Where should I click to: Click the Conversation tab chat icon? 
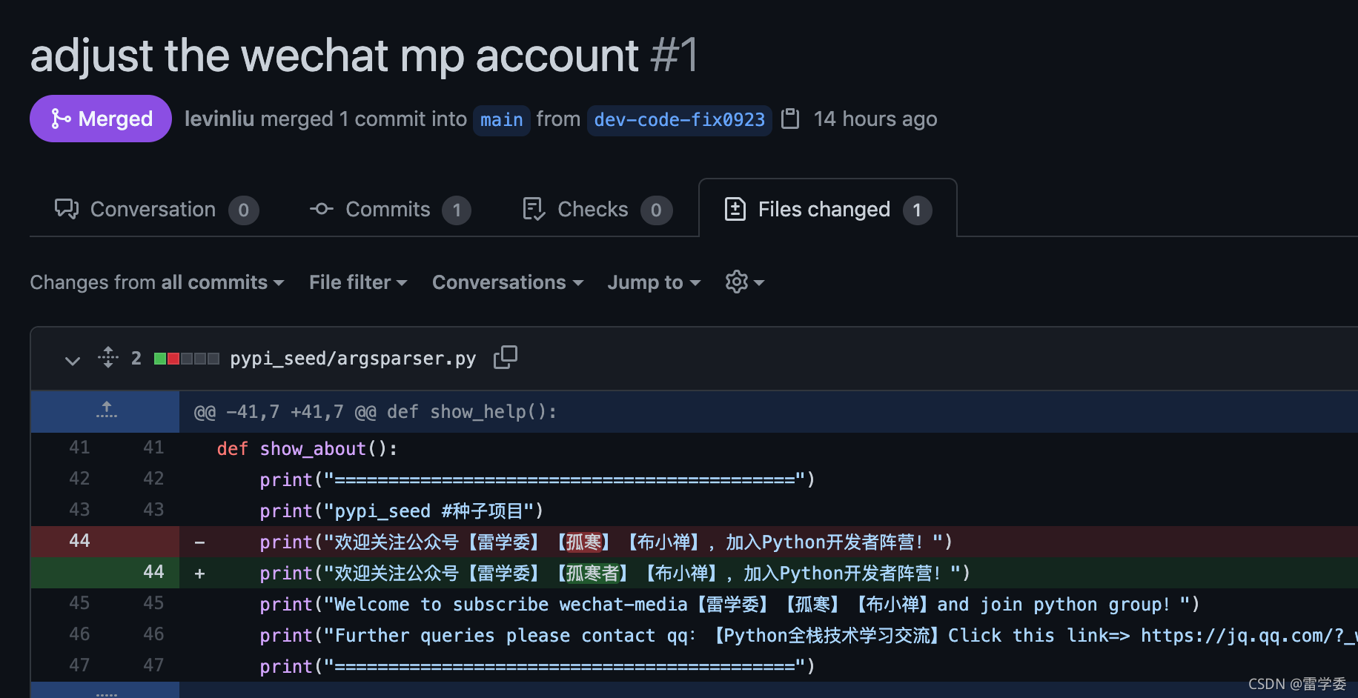pyautogui.click(x=67, y=209)
